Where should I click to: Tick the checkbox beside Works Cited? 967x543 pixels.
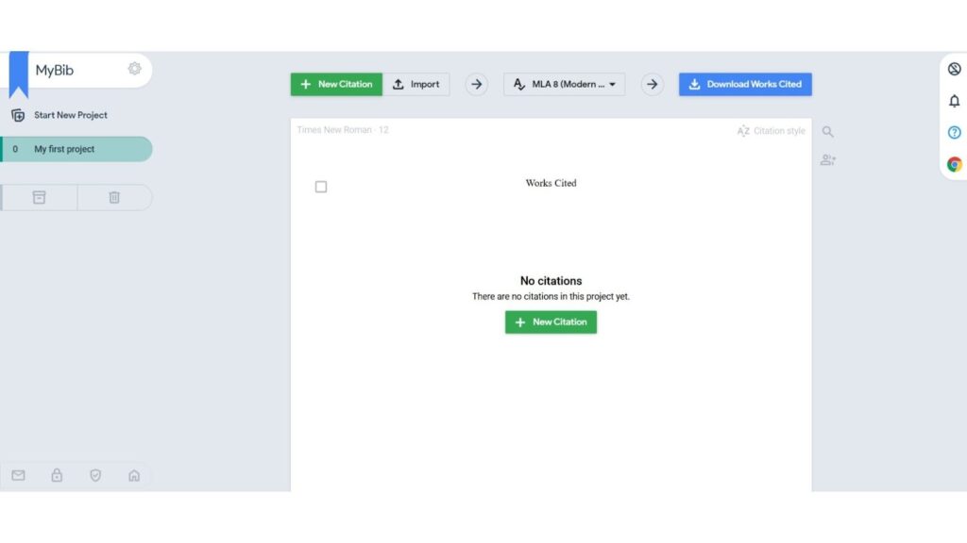pos(321,187)
